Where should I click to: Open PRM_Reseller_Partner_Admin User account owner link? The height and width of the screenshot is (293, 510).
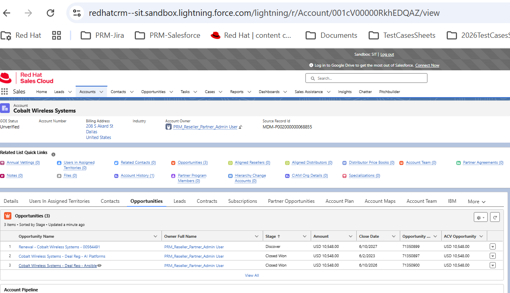point(205,127)
